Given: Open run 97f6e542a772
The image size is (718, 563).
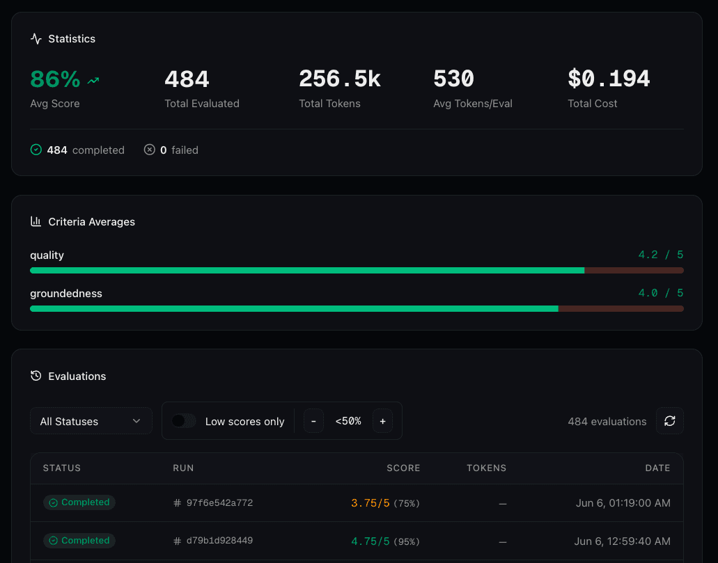Looking at the screenshot, I should coord(219,503).
